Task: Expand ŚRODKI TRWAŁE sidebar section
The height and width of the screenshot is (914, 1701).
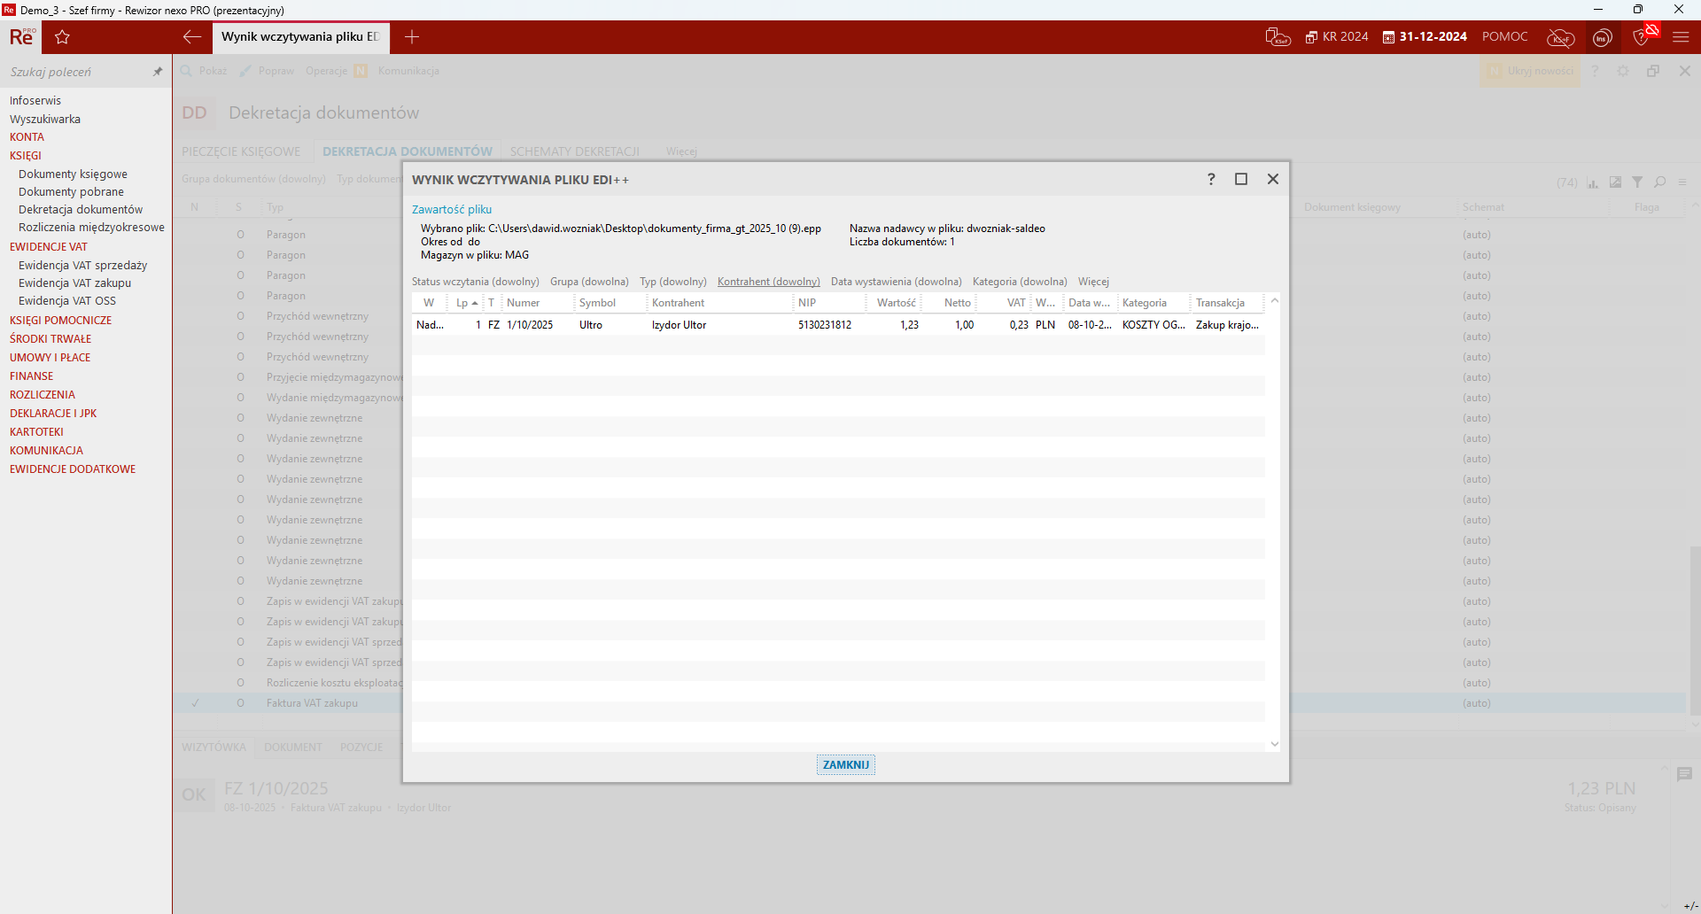Action: coord(50,339)
